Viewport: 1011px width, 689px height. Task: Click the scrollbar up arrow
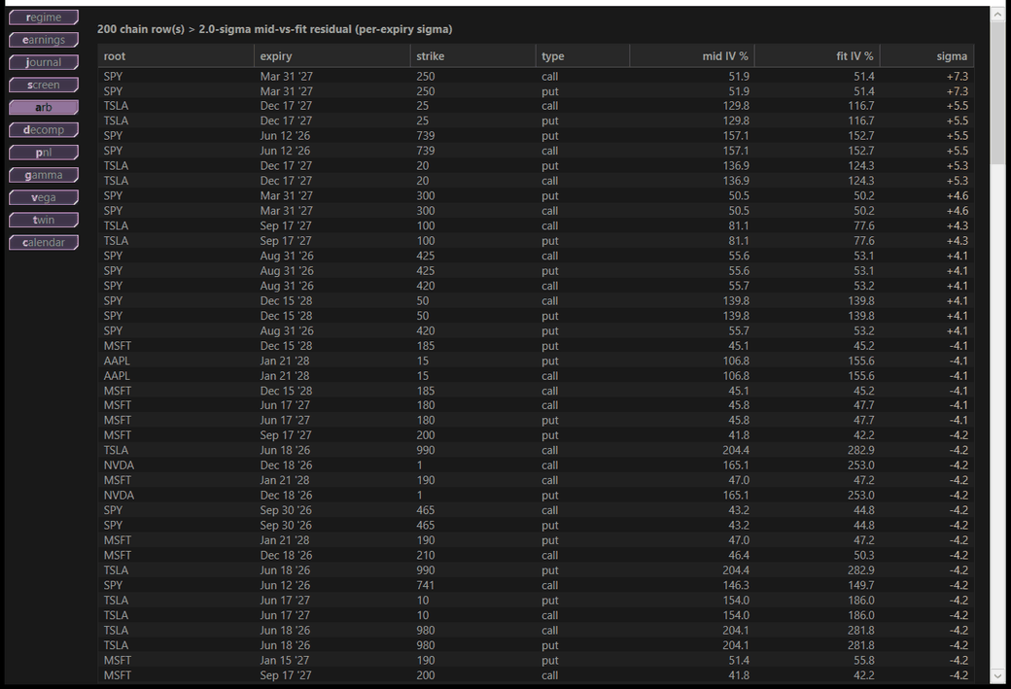coord(998,13)
